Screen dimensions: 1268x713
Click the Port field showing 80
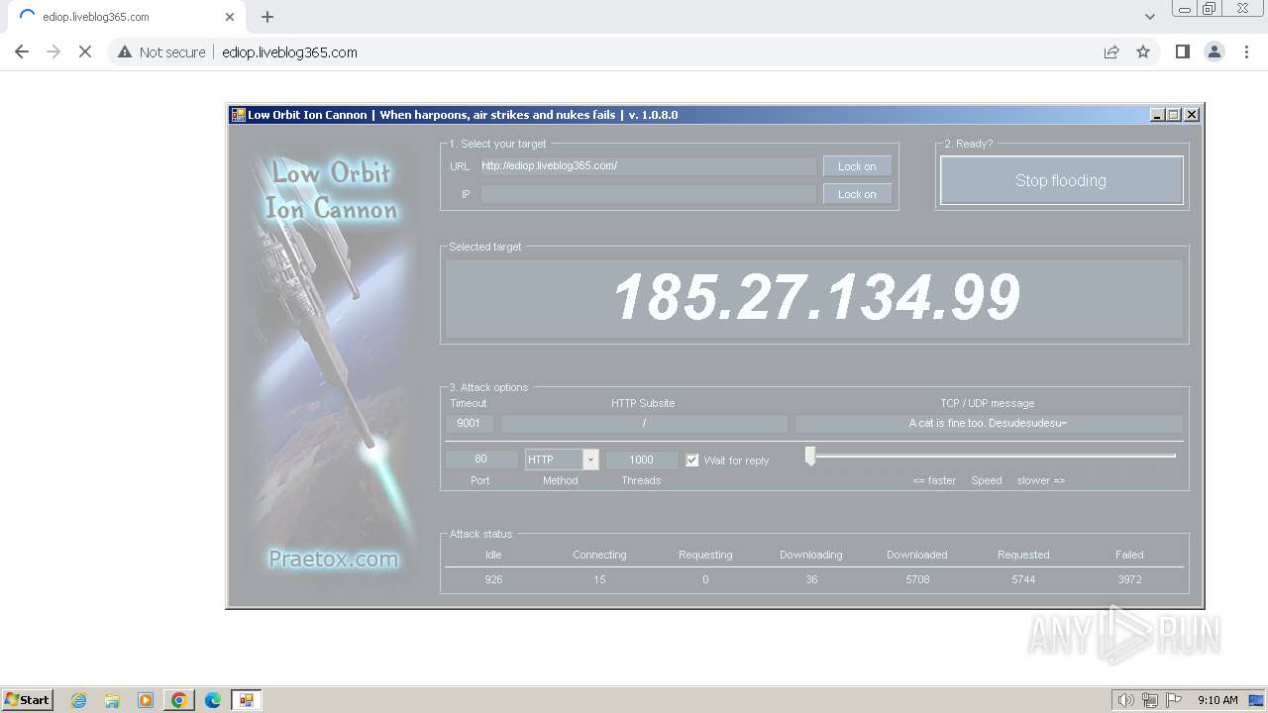480,459
